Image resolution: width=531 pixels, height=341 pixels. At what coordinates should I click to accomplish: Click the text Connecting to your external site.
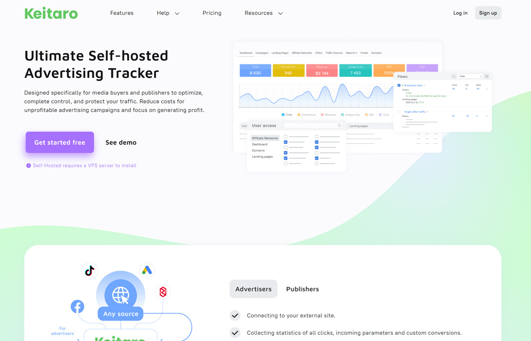(291, 315)
